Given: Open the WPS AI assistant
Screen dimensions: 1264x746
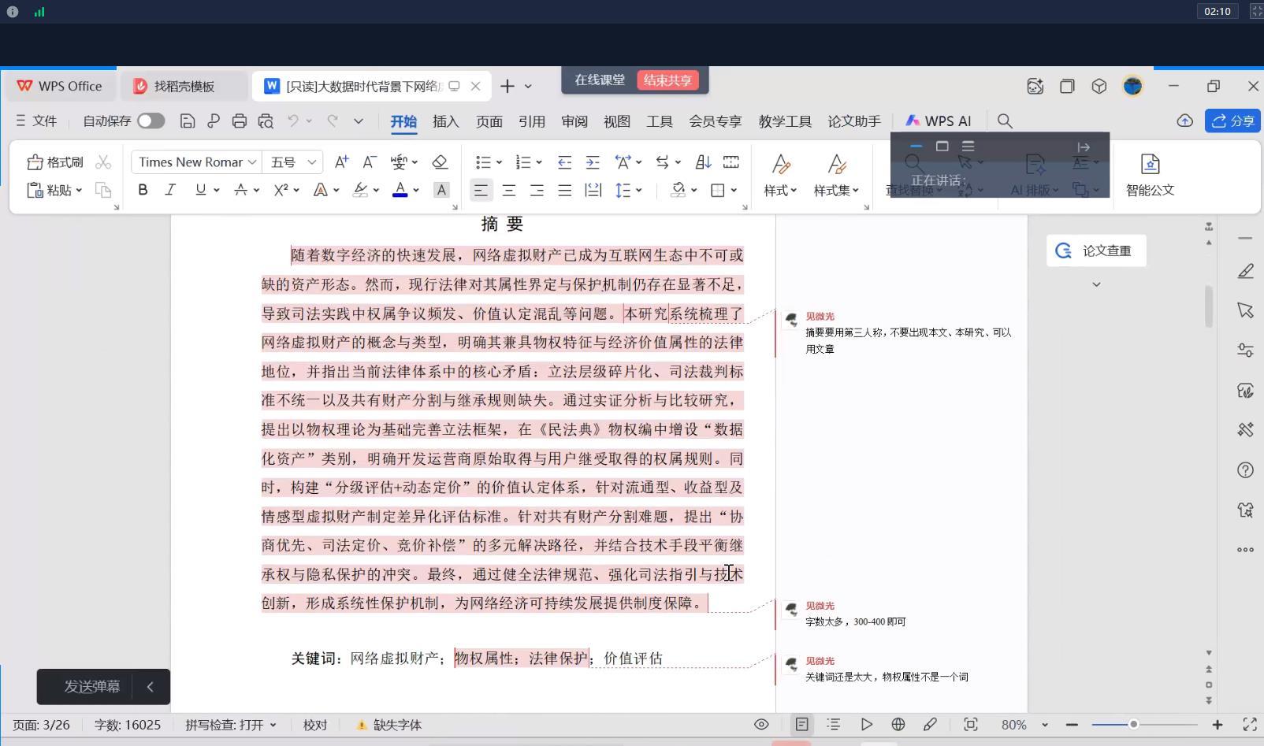Looking at the screenshot, I should pyautogui.click(x=938, y=121).
